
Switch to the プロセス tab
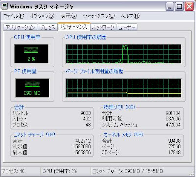click(x=48, y=27)
